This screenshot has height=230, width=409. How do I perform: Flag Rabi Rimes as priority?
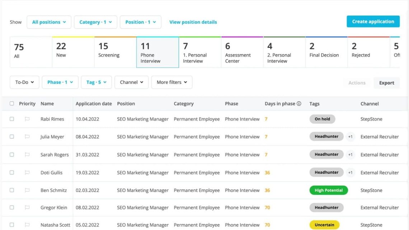pyautogui.click(x=27, y=119)
